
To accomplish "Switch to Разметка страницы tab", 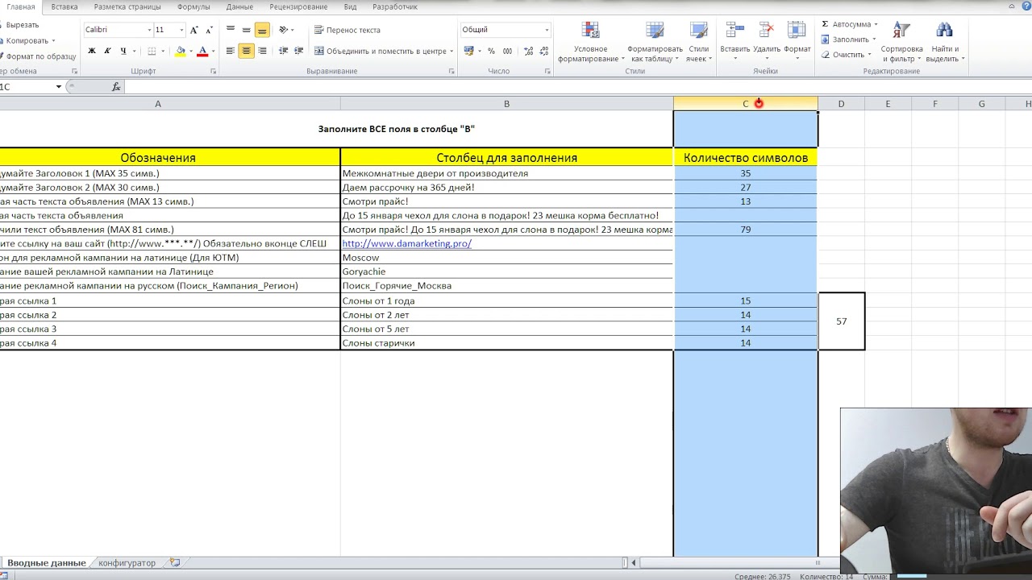I will (127, 6).
